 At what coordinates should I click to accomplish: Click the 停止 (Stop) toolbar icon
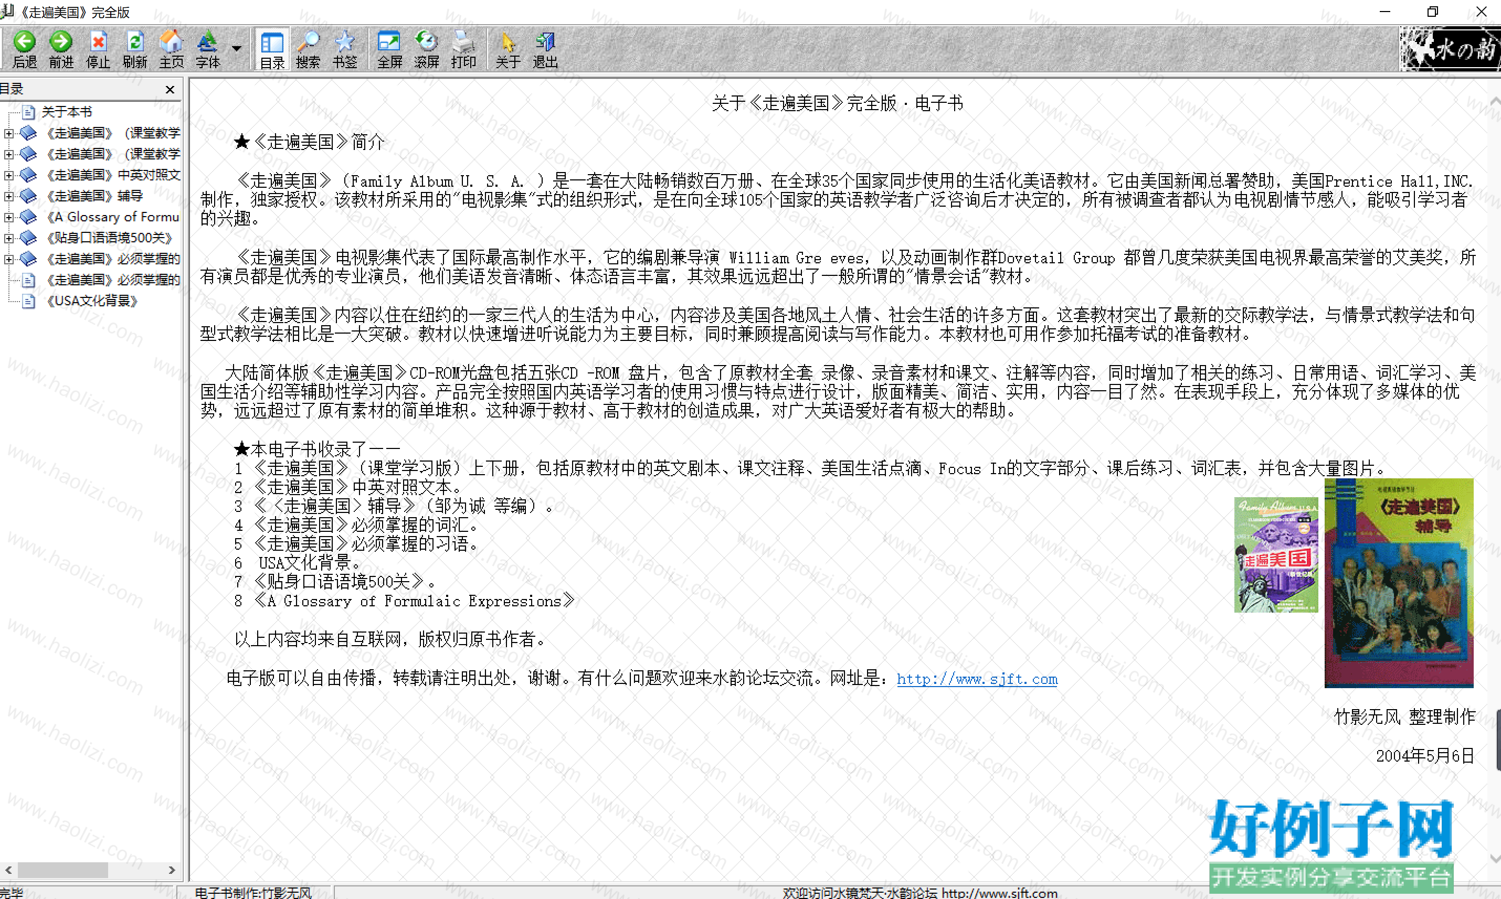coord(98,49)
